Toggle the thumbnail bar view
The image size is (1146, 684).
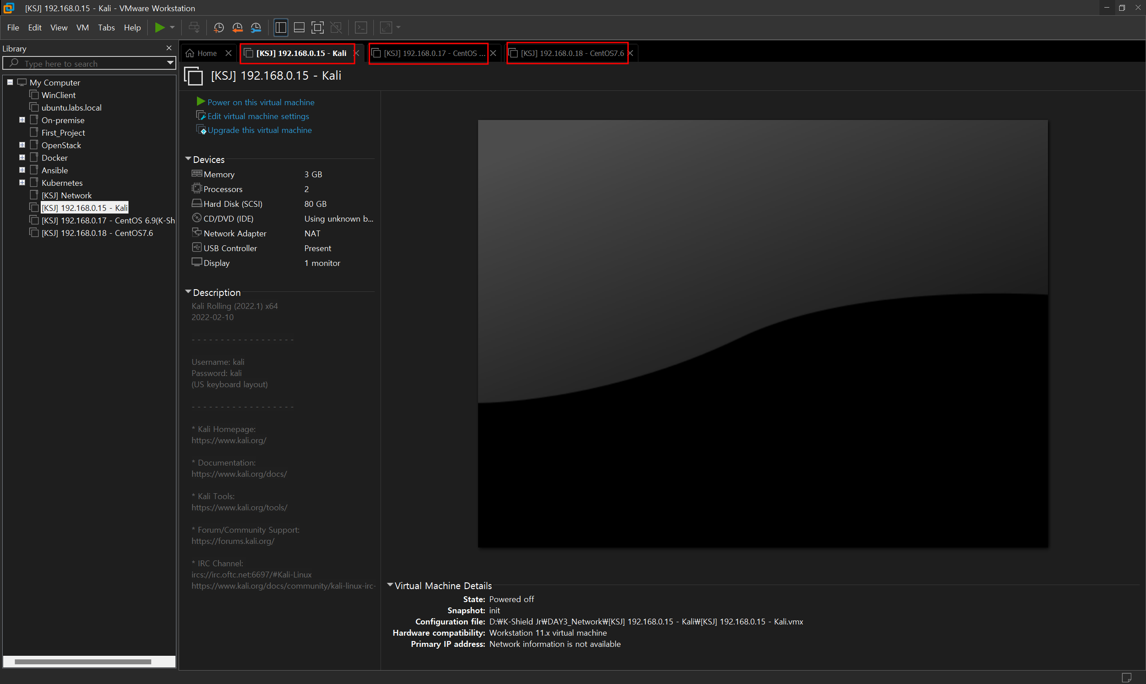299,28
